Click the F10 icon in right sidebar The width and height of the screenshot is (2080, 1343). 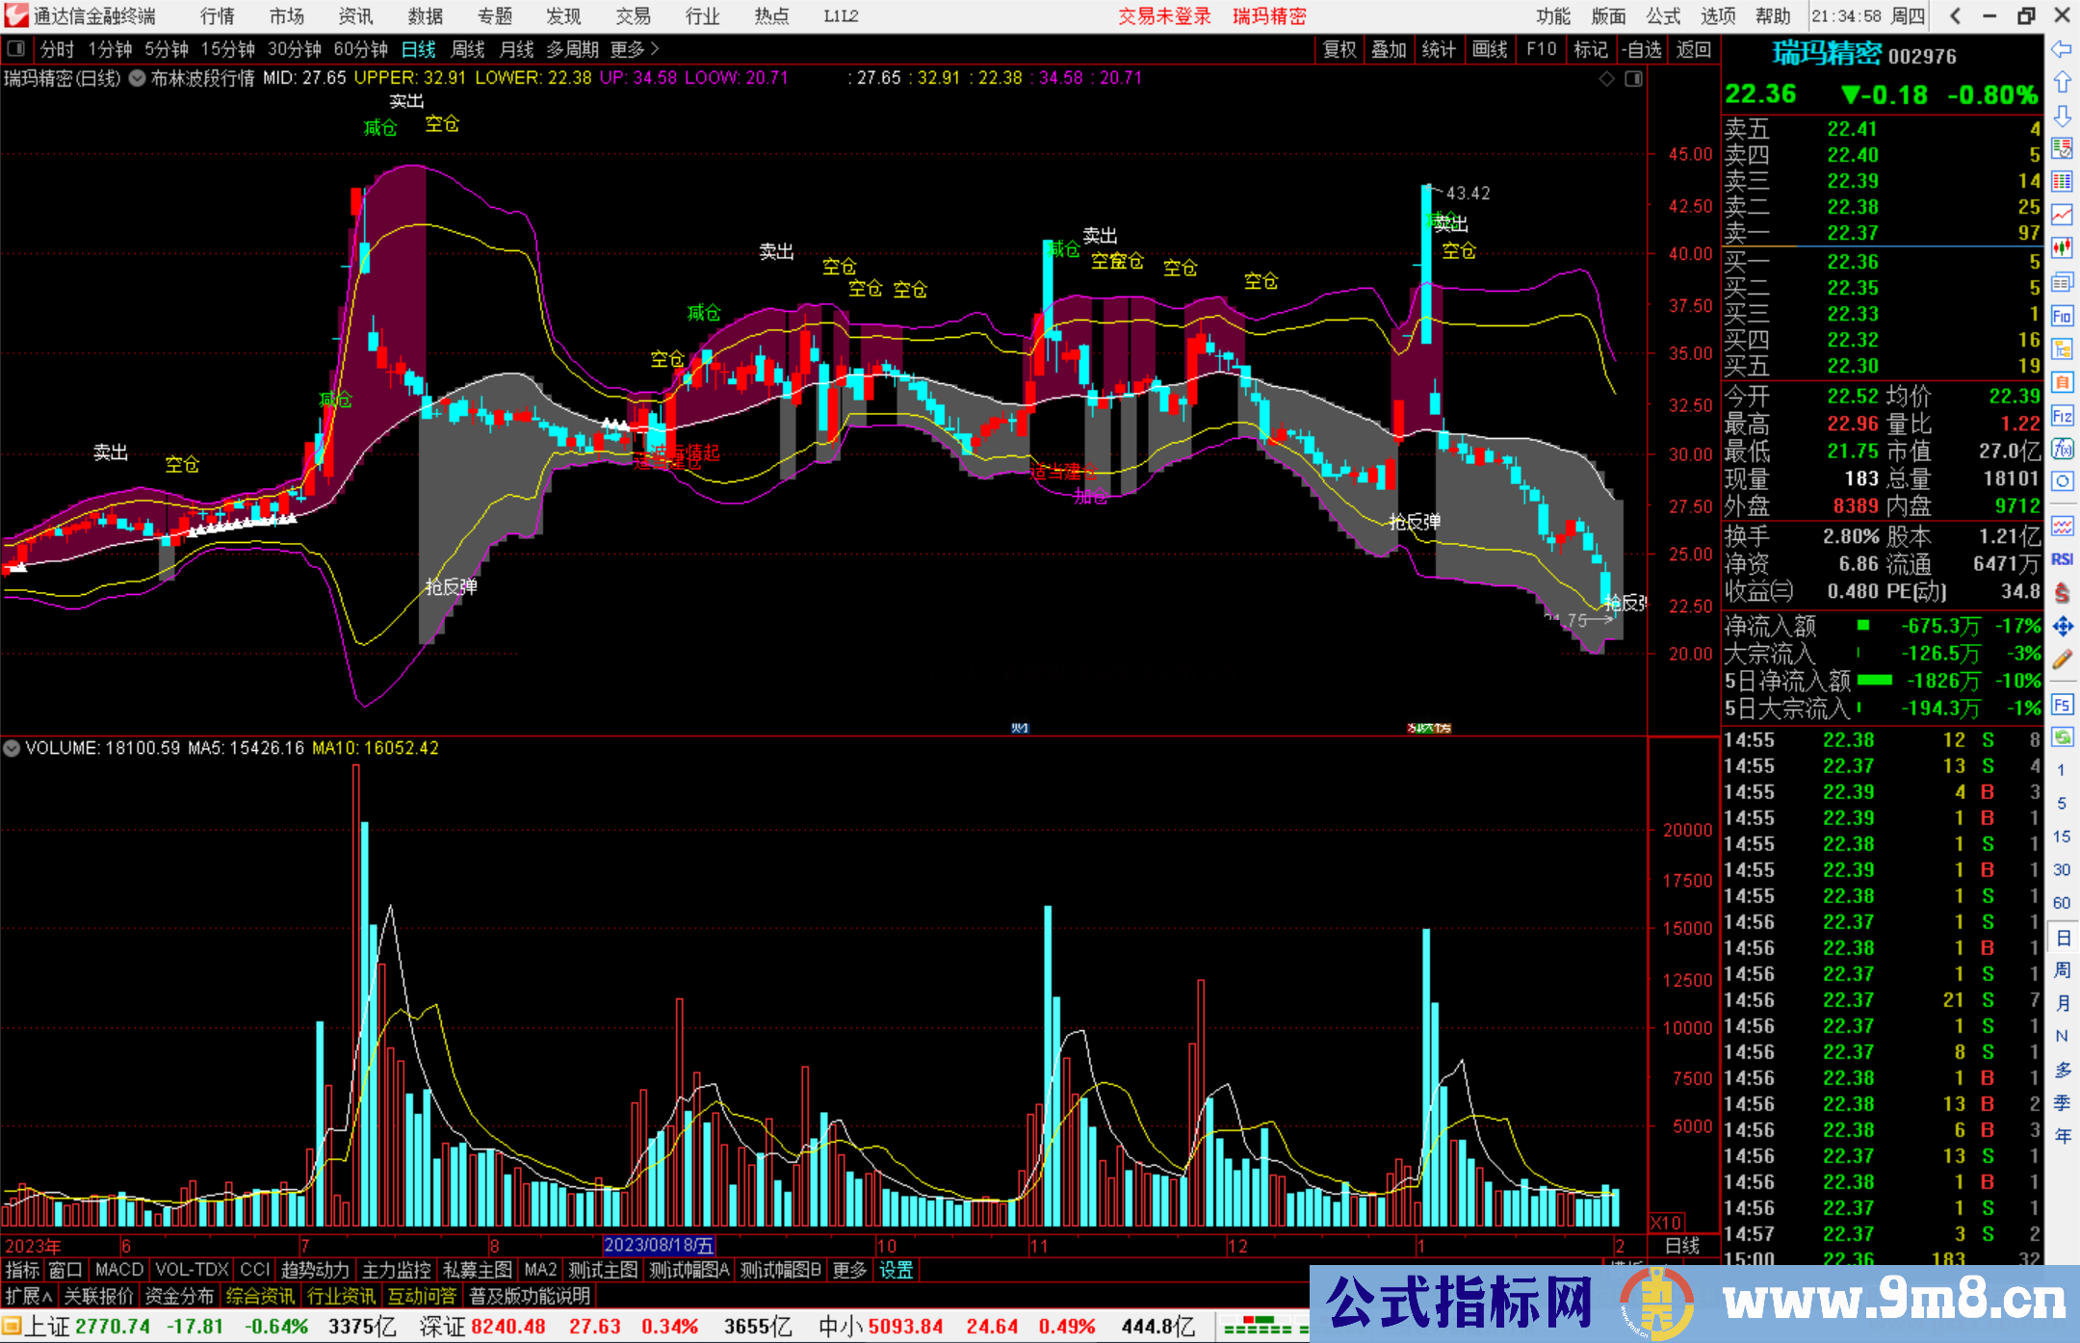2062,316
